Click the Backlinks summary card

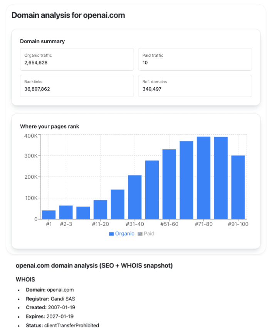coord(77,86)
